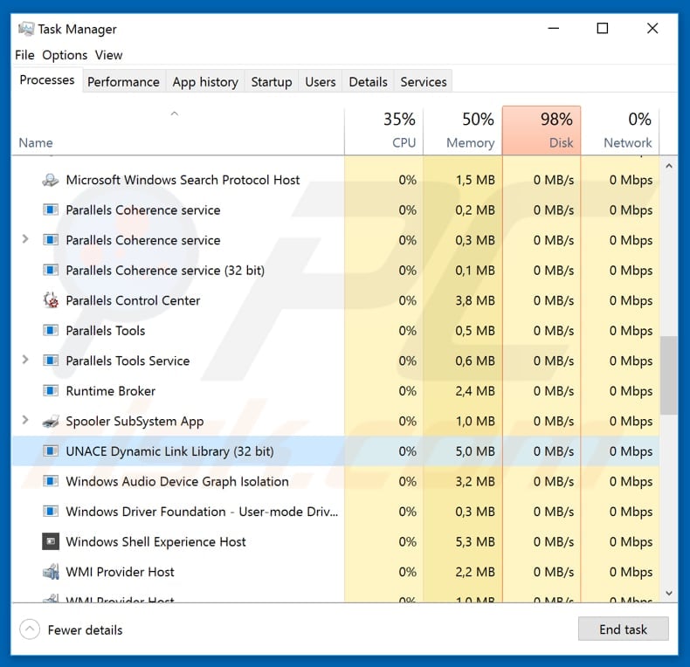Click the 3,8 MB memory value

pyautogui.click(x=475, y=300)
